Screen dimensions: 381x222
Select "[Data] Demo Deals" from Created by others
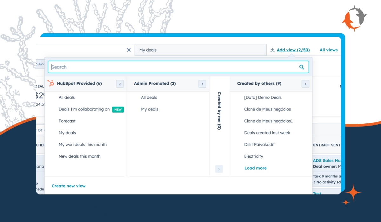pyautogui.click(x=263, y=97)
